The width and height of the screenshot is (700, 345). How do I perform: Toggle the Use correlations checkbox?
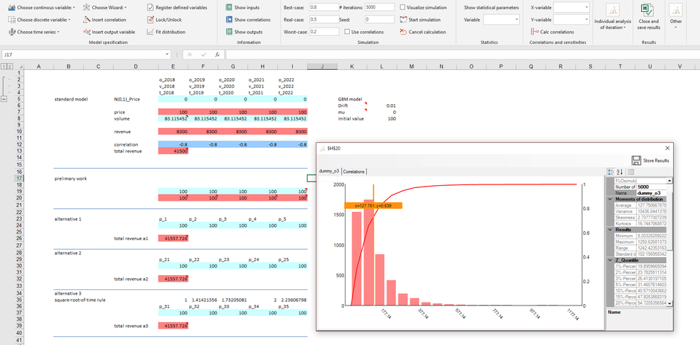pyautogui.click(x=346, y=32)
